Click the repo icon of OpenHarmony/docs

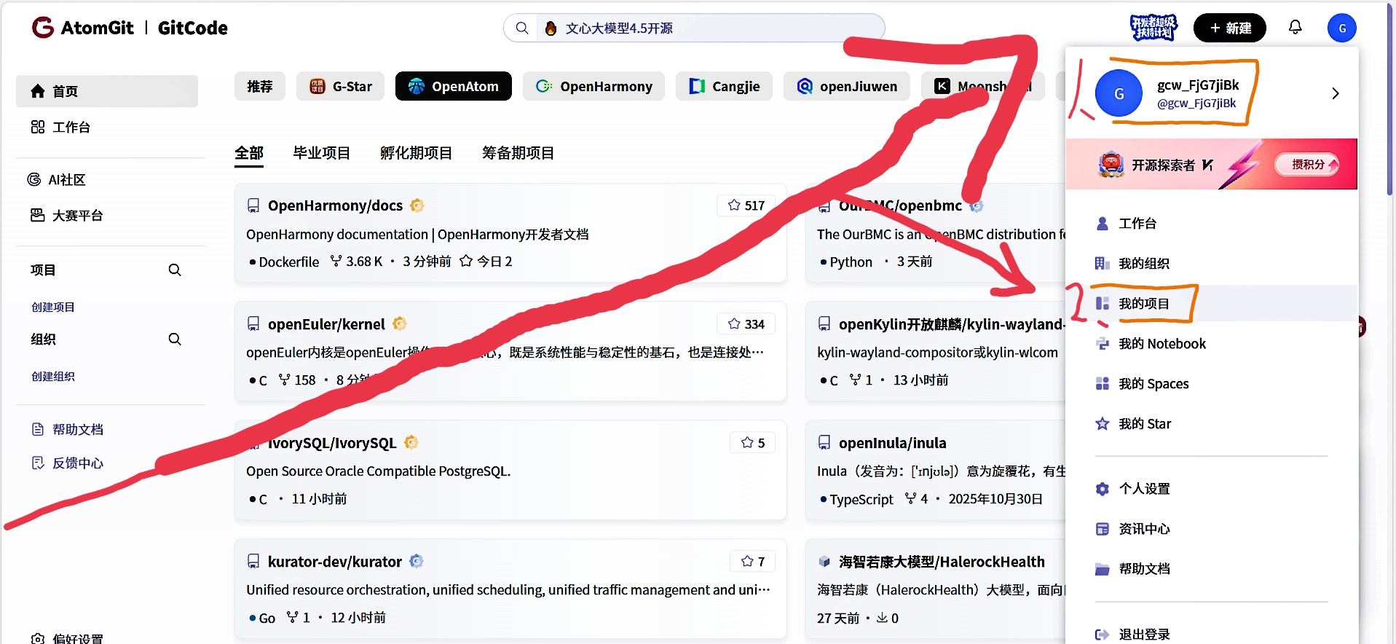pos(253,205)
